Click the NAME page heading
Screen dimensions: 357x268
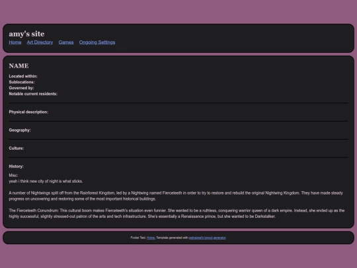[x=19, y=66]
